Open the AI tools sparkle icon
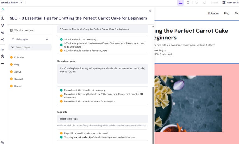 [x=2, y=40]
